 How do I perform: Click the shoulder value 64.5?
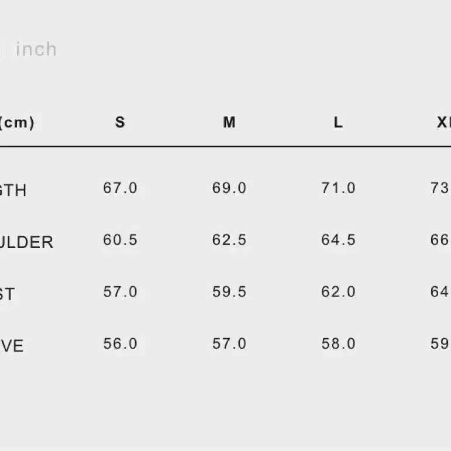pos(338,240)
